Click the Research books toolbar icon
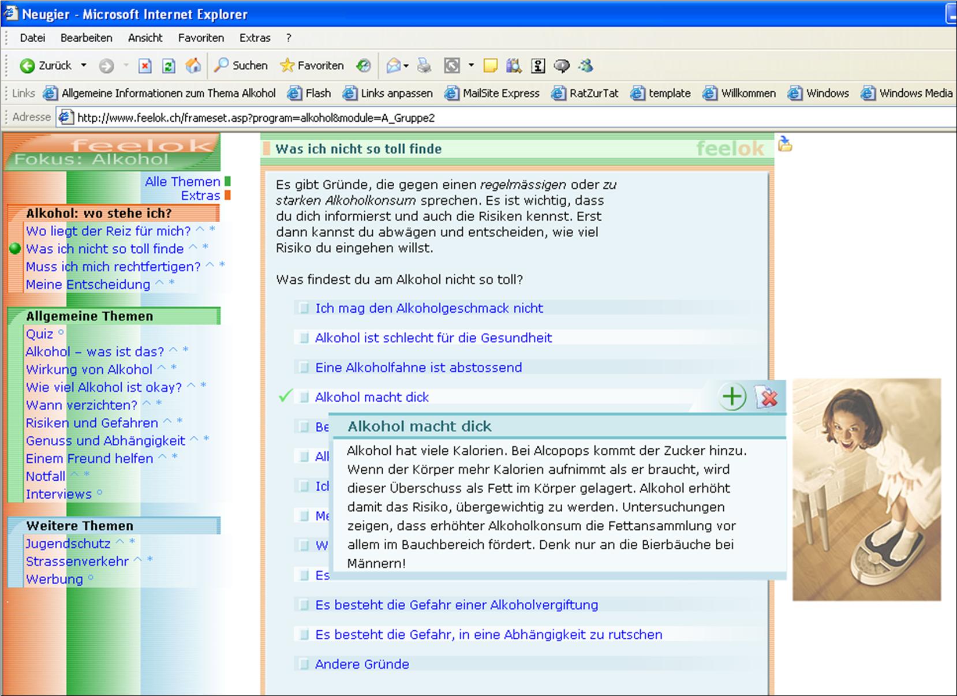Viewport: 957px width, 696px height. pyautogui.click(x=514, y=66)
